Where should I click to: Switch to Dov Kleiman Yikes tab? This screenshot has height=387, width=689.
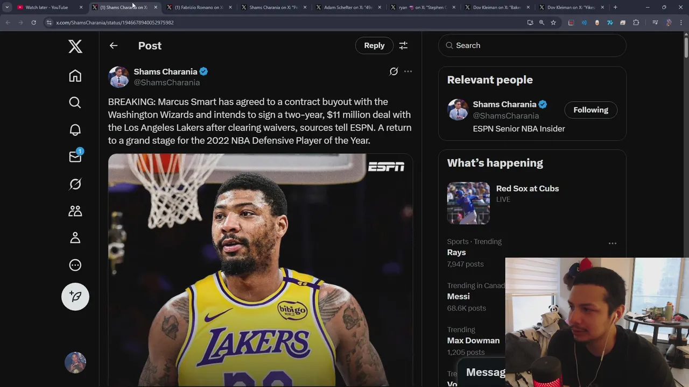pyautogui.click(x=572, y=8)
